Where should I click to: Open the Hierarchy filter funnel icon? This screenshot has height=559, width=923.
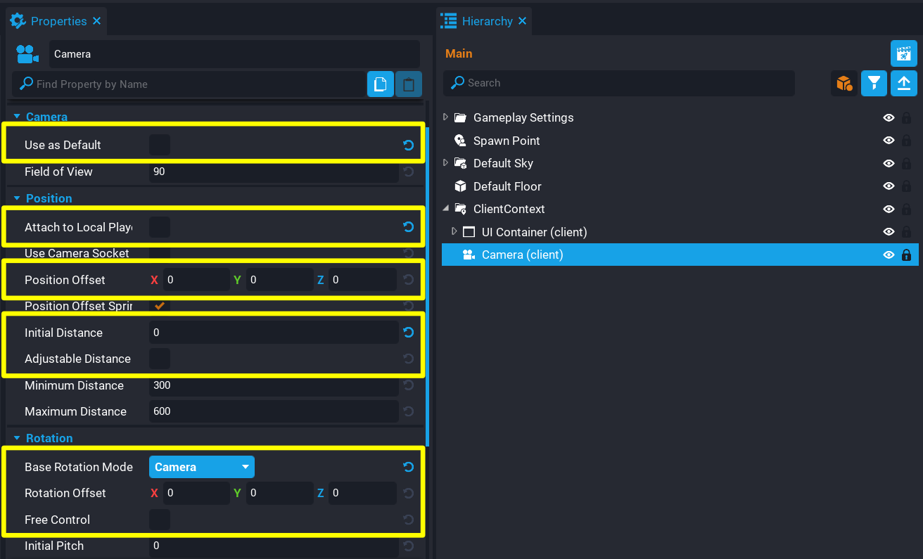(874, 83)
